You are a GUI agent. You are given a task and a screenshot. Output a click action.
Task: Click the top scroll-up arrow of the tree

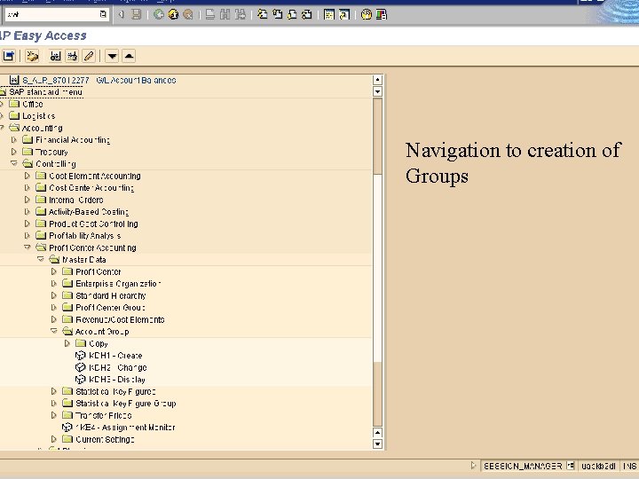[377, 80]
